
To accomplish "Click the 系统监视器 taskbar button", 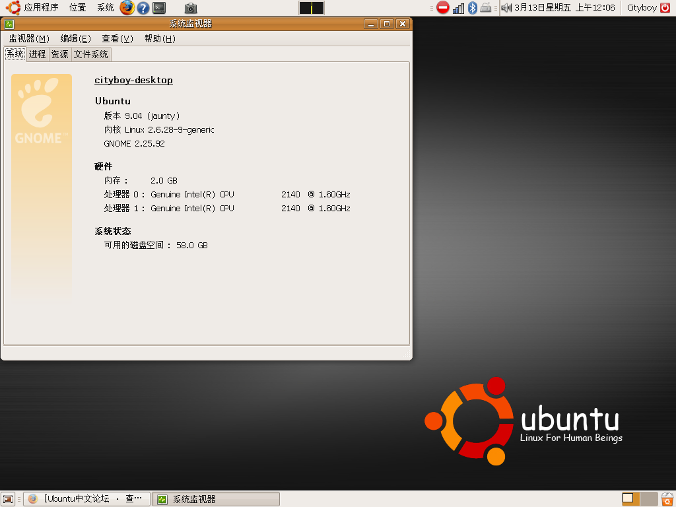I will 216,499.
